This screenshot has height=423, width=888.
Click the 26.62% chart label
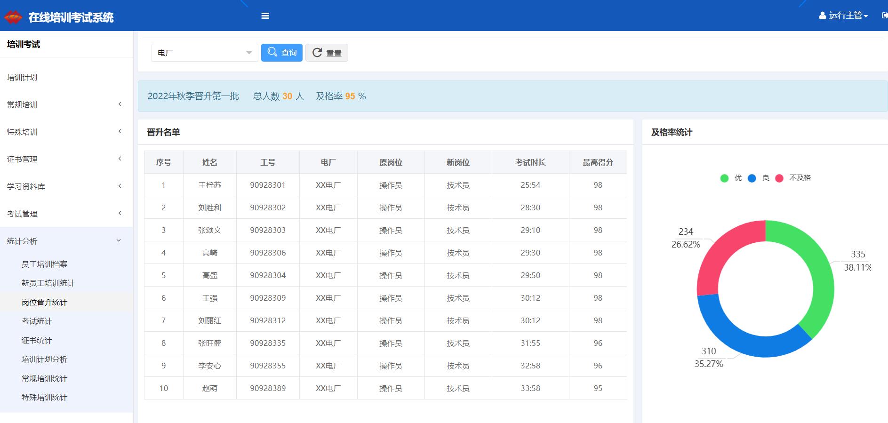686,244
